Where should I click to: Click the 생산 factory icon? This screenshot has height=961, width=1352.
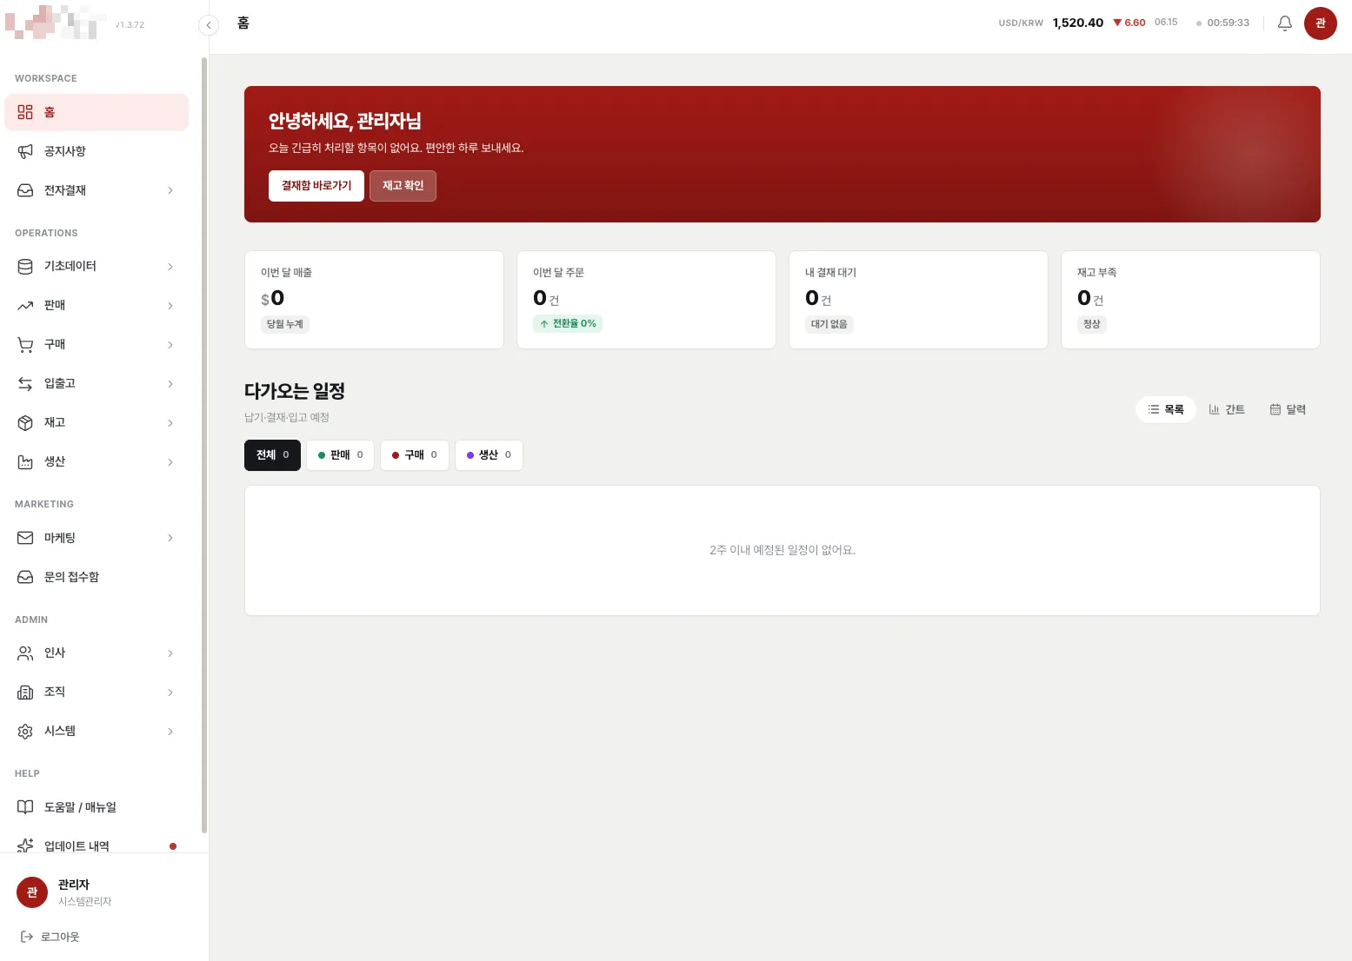coord(25,462)
